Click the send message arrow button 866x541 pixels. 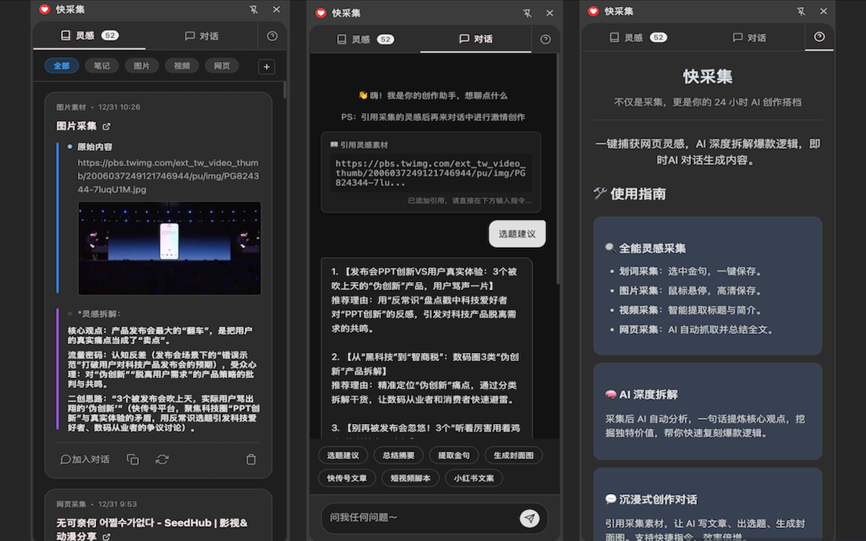530,518
